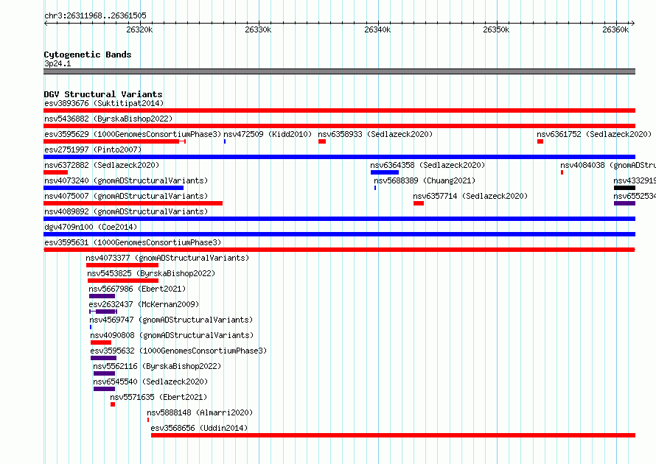The image size is (656, 464).
Task: Select nsv4084038 gnomAD variant label
Action: pyautogui.click(x=608, y=165)
